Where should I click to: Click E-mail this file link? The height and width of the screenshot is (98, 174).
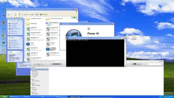pyautogui.click(x=13, y=32)
